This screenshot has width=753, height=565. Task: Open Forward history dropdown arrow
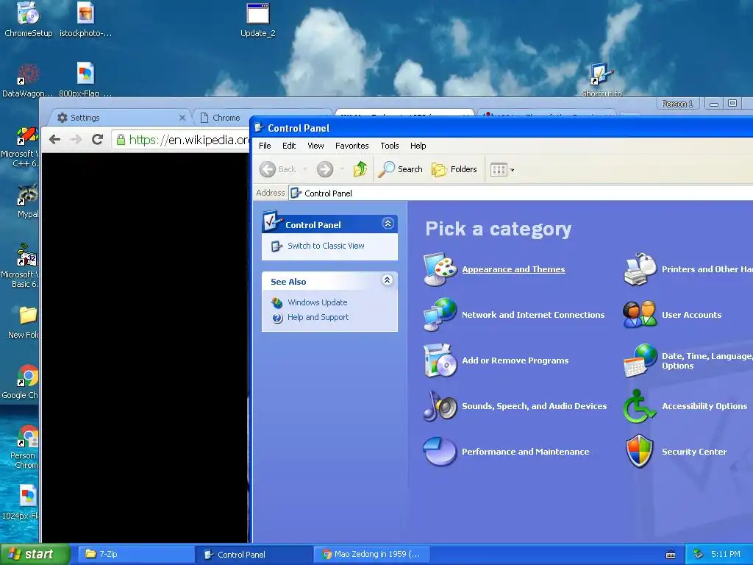point(342,169)
